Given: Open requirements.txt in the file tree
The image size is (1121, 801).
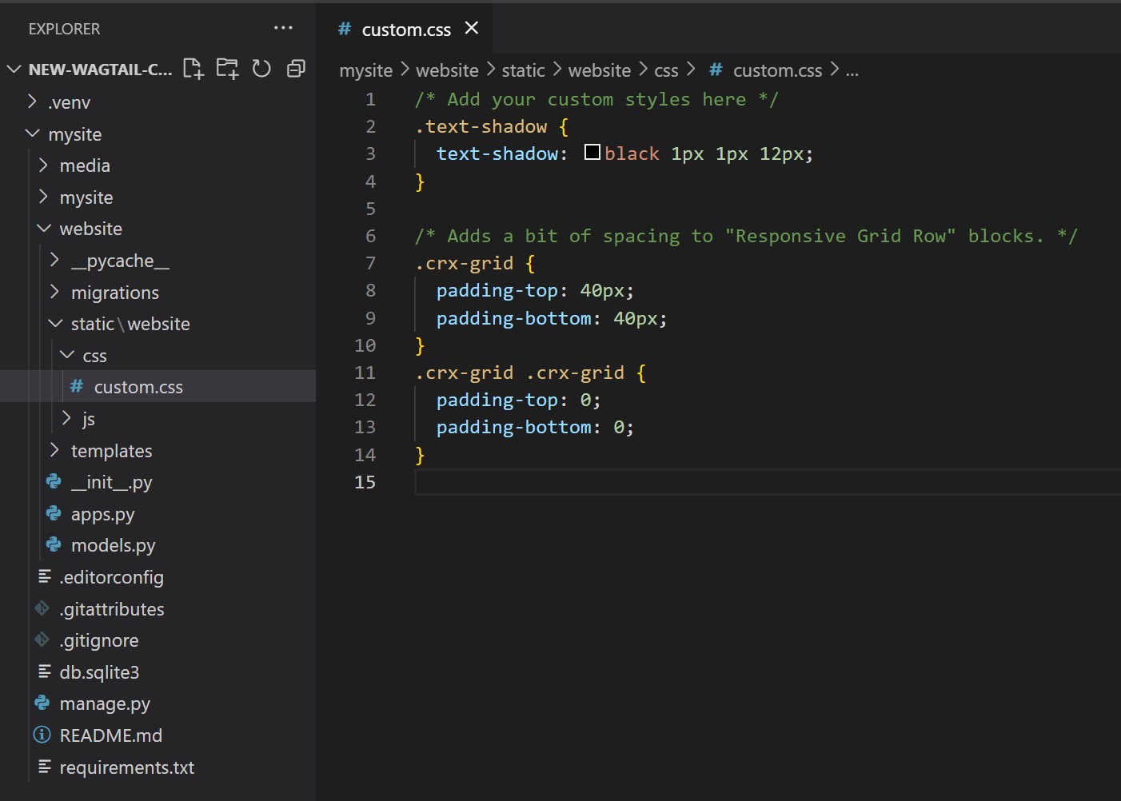Looking at the screenshot, I should coord(126,767).
